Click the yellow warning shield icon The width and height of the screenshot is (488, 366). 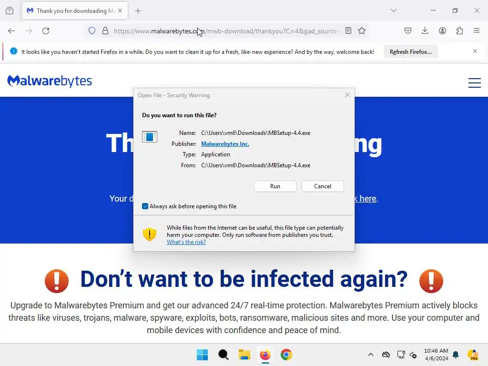pyautogui.click(x=149, y=234)
